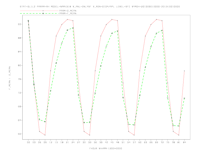Click the O_MEAN plus marker at hour 09
The height and width of the screenshot is (155, 201).
coord(45,135)
